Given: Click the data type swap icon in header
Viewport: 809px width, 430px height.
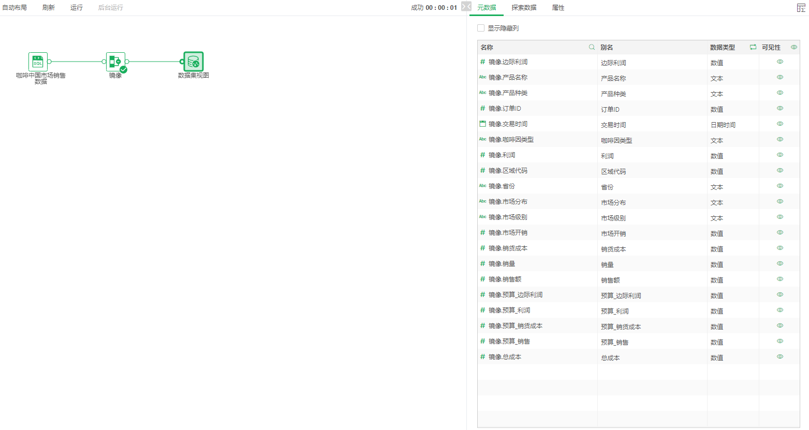Looking at the screenshot, I should 753,47.
